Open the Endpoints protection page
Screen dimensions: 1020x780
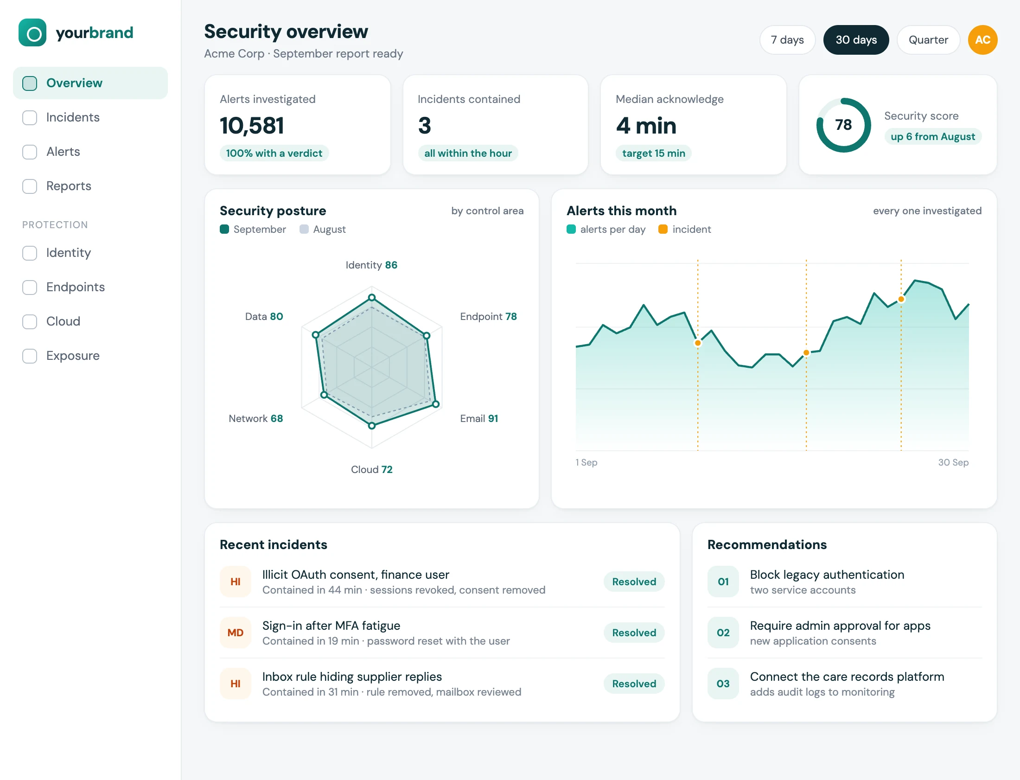click(90, 288)
